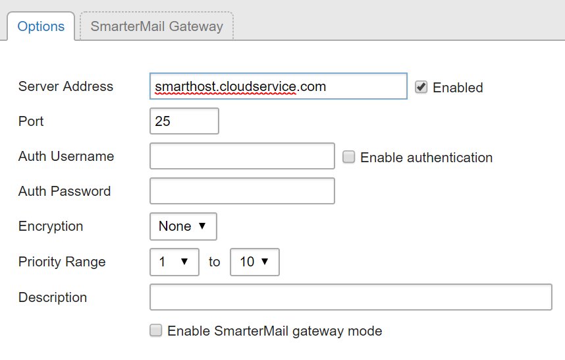Click the Encryption label text
The width and height of the screenshot is (565, 360).
[x=51, y=226]
